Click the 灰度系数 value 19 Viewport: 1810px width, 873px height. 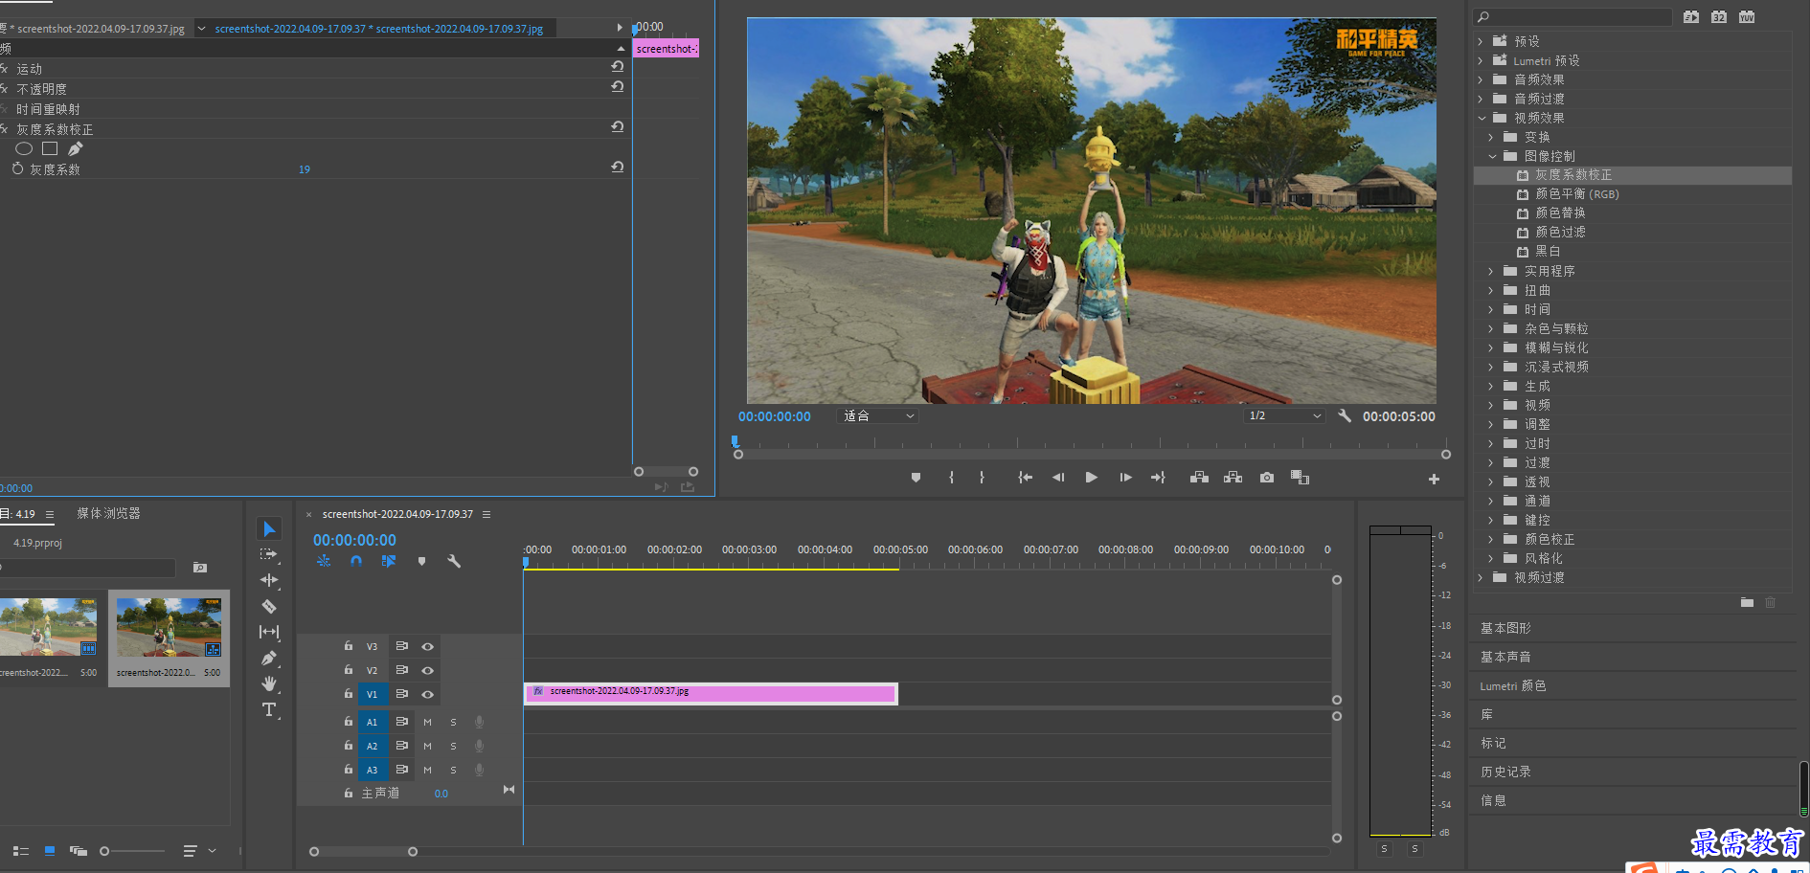305,169
